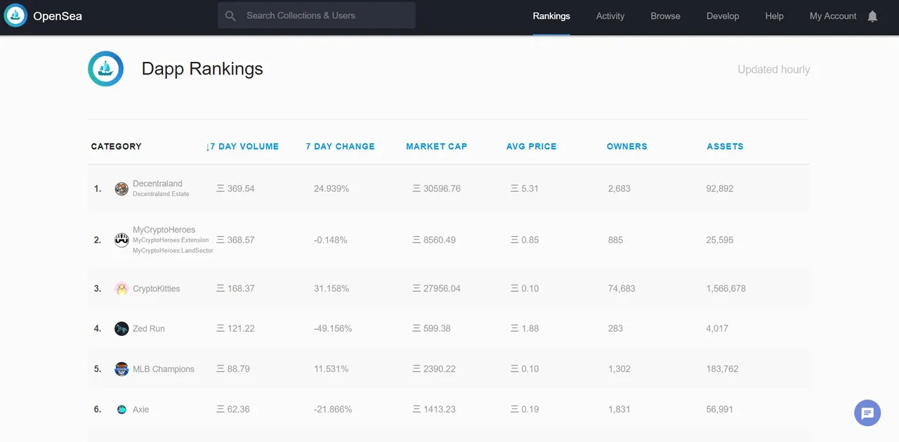Click Axie's 62.36 volume value
Image resolution: width=899 pixels, height=442 pixels.
coord(233,409)
